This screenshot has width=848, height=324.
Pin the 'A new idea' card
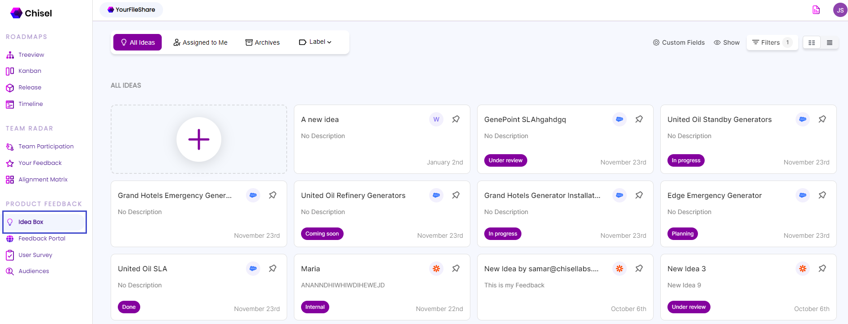pos(456,119)
